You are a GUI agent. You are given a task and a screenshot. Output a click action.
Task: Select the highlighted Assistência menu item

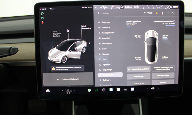pos(110,75)
